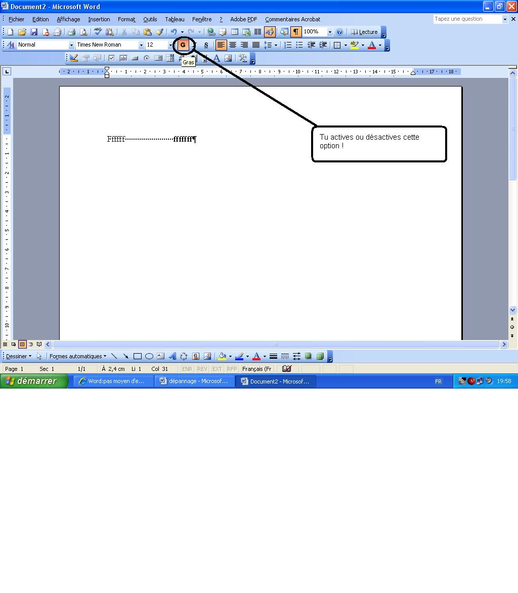Screen dimensions: 518x593
Task: Expand the 100% zoom dropdown
Action: (x=330, y=32)
